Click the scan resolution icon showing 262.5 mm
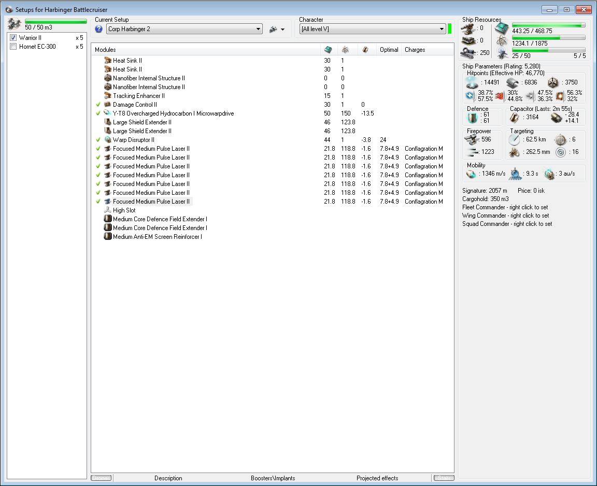Viewport: 597px width, 486px height. point(515,152)
